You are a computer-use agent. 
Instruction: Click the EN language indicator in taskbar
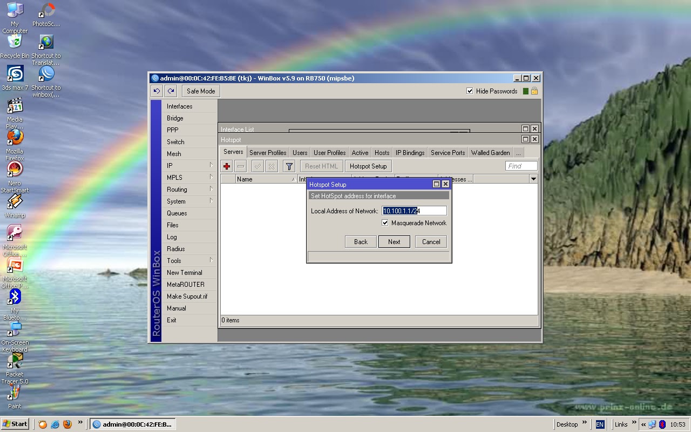[600, 424]
